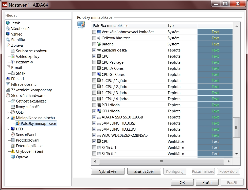
Task: Click the Miniaplikace na plochu icon
Action: [13, 118]
